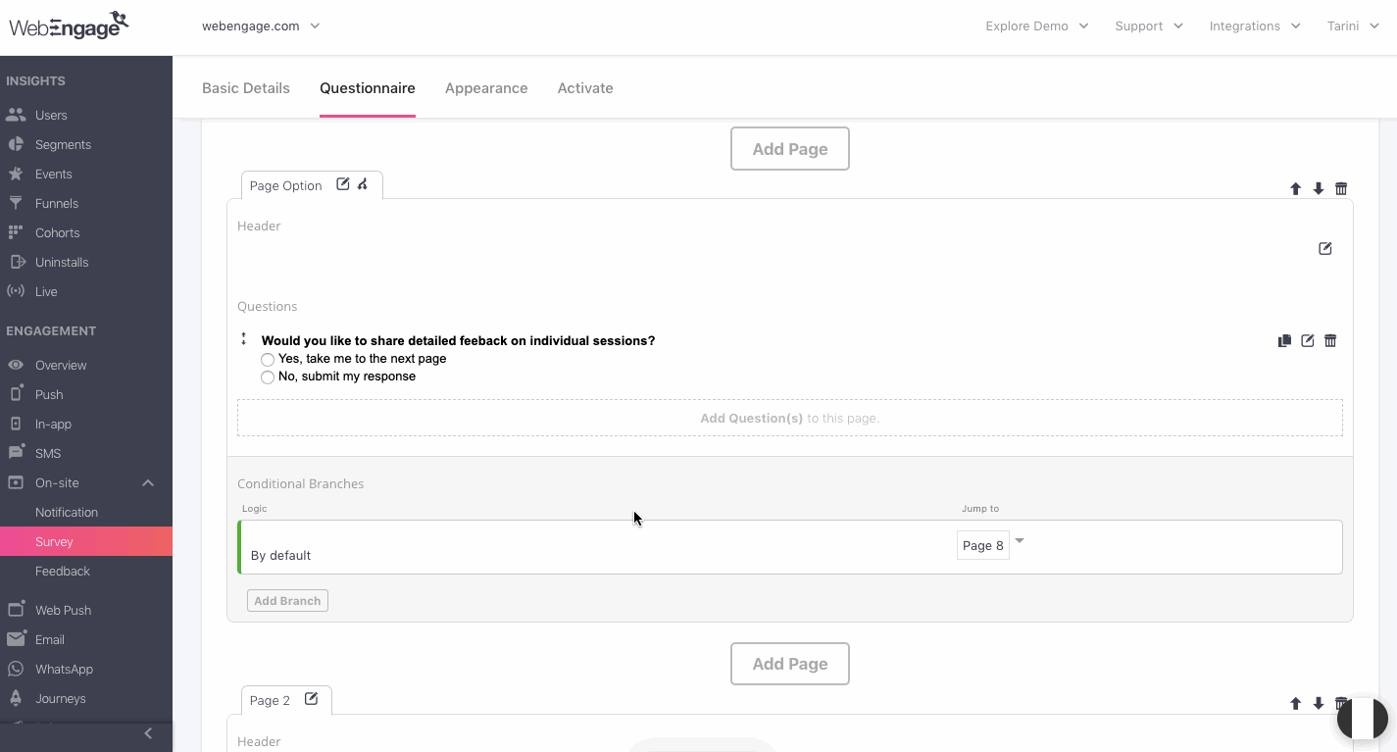Screen dimensions: 1397x752
Task: Switch to Appearance tab
Action: click(x=486, y=88)
